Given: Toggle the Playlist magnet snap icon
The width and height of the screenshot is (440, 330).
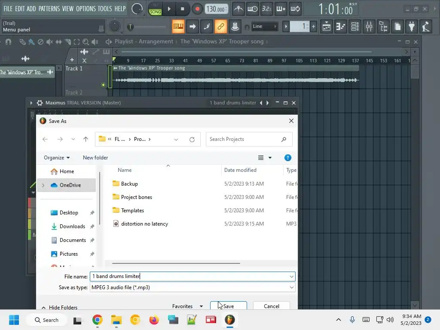Looking at the screenshot, I should [x=9, y=42].
